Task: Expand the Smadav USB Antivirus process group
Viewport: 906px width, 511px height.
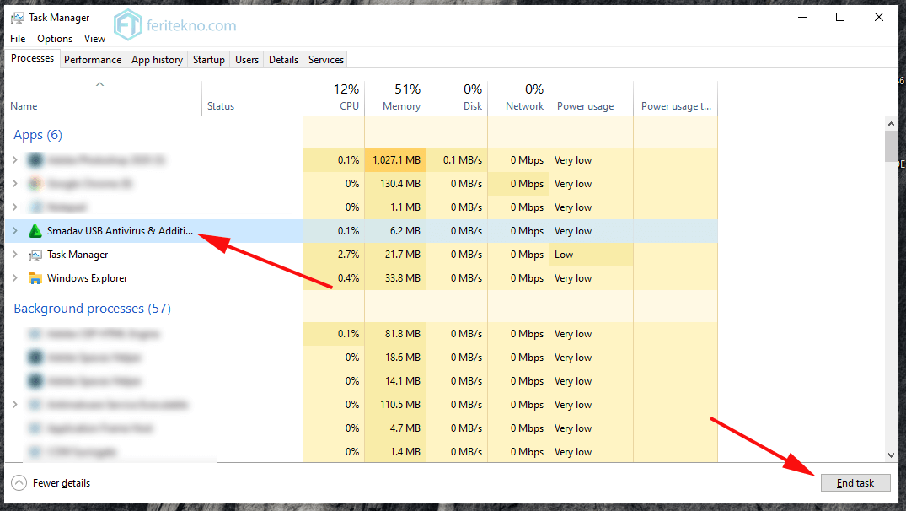Action: tap(15, 231)
